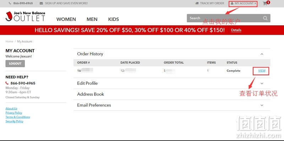Screen dimensions: 284x141
Task: Open the Privacy Policy link
Action: click(14, 113)
